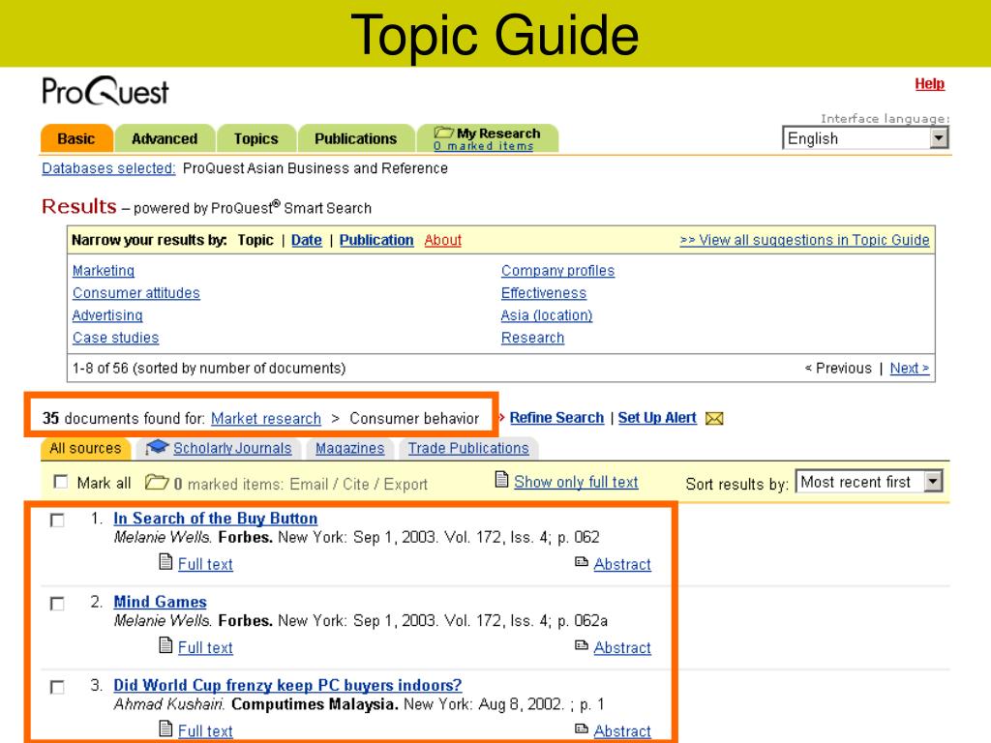The height and width of the screenshot is (743, 991).
Task: Click '1-8 of 56 (sorted by number of documents)'
Action: (209, 368)
